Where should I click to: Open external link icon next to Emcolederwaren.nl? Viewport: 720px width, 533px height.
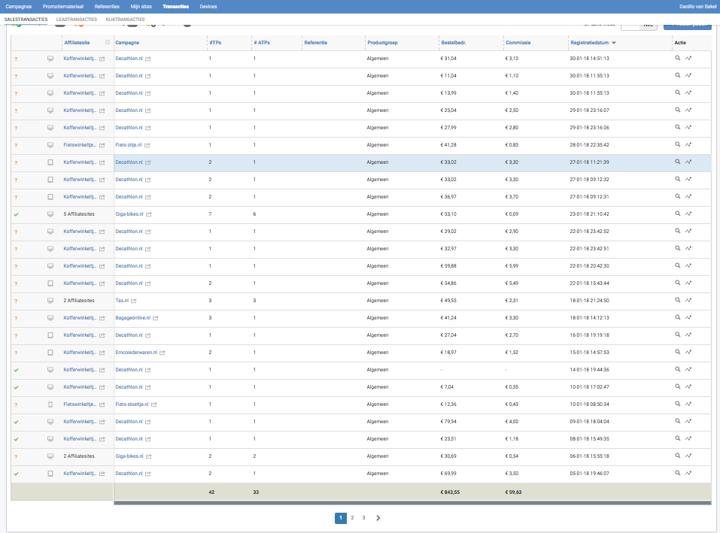click(162, 353)
